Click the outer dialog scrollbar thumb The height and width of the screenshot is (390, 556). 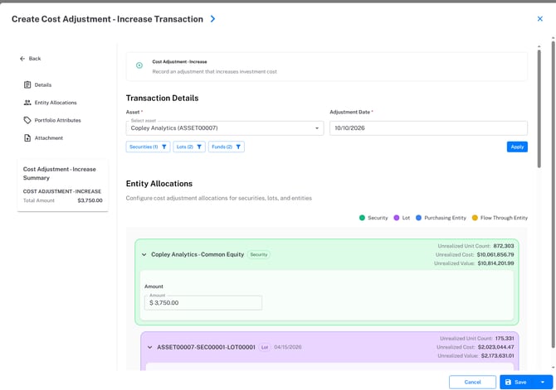[x=553, y=195]
